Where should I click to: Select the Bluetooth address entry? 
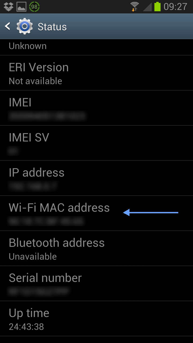click(96, 249)
